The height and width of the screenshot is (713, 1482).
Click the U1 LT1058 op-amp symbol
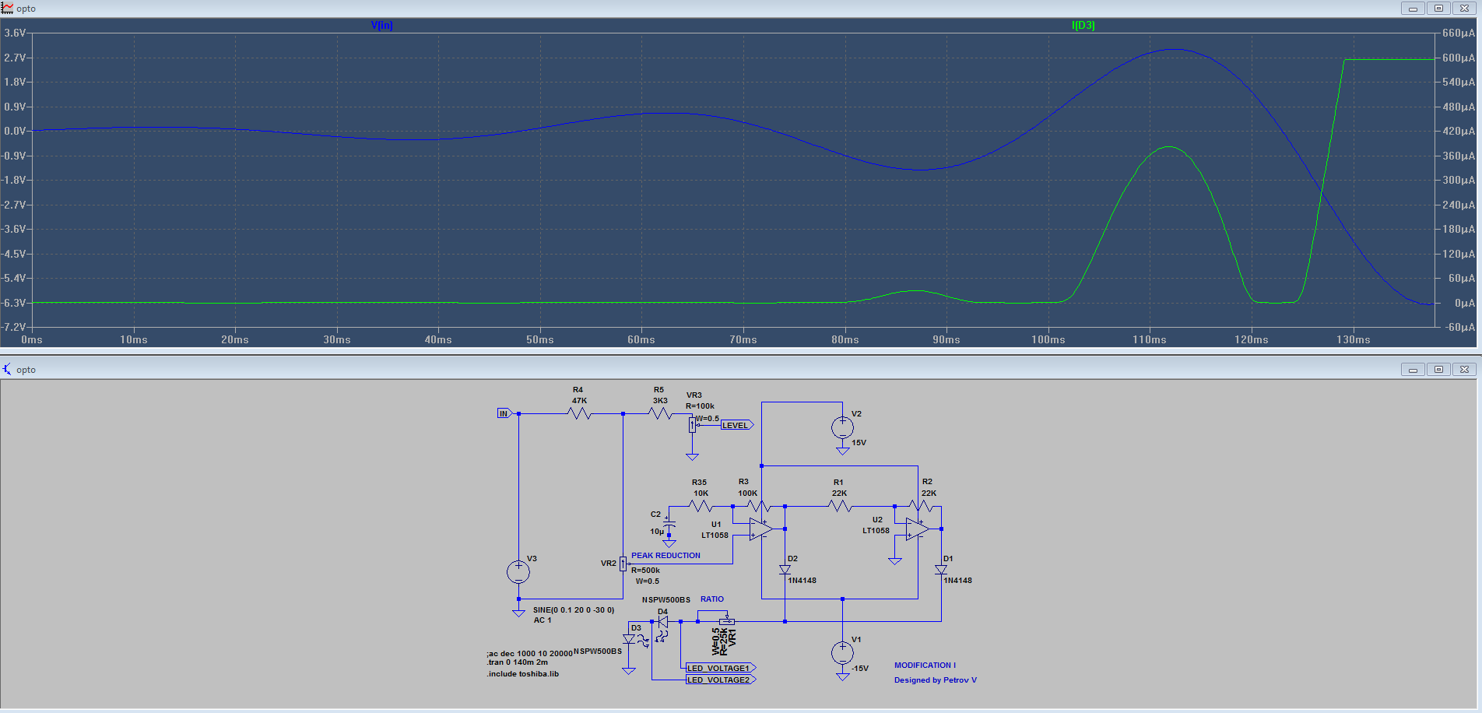760,529
